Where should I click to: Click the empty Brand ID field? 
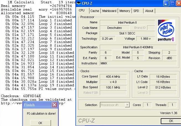coord(151,28)
